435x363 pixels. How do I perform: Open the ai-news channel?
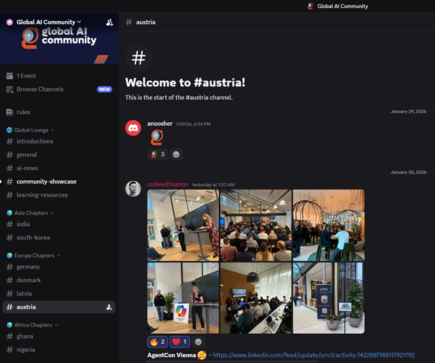click(x=27, y=168)
